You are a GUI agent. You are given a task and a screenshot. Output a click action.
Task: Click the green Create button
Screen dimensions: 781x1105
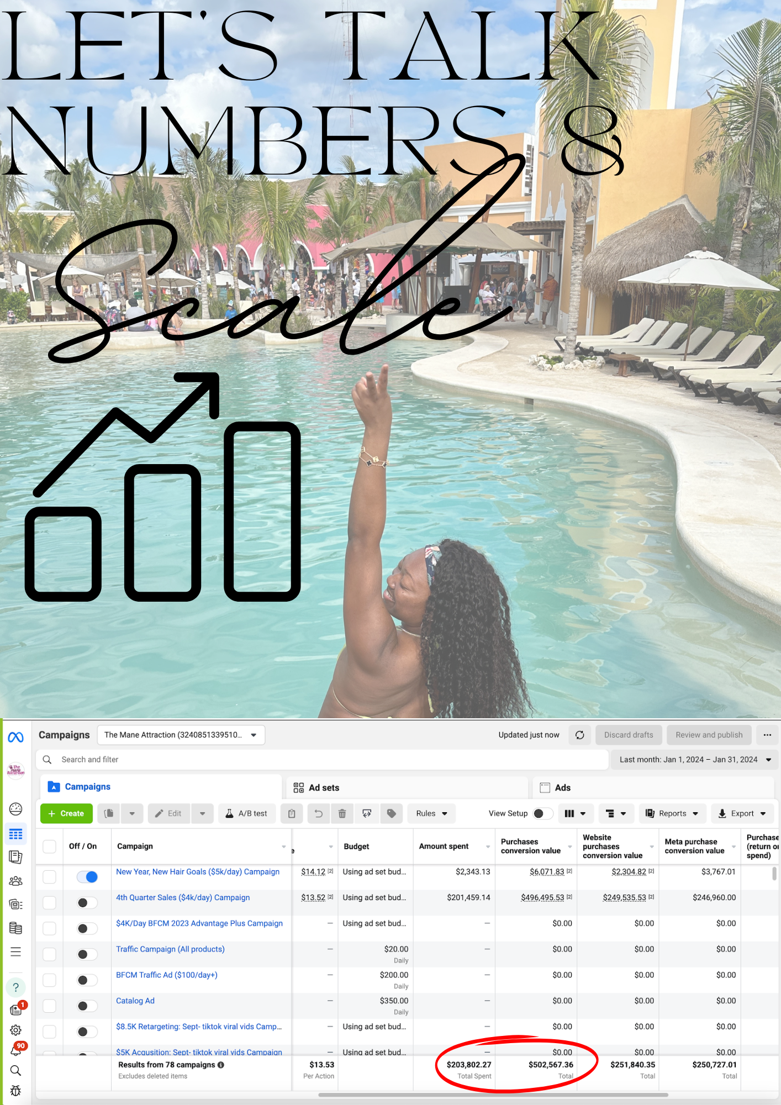pos(66,813)
